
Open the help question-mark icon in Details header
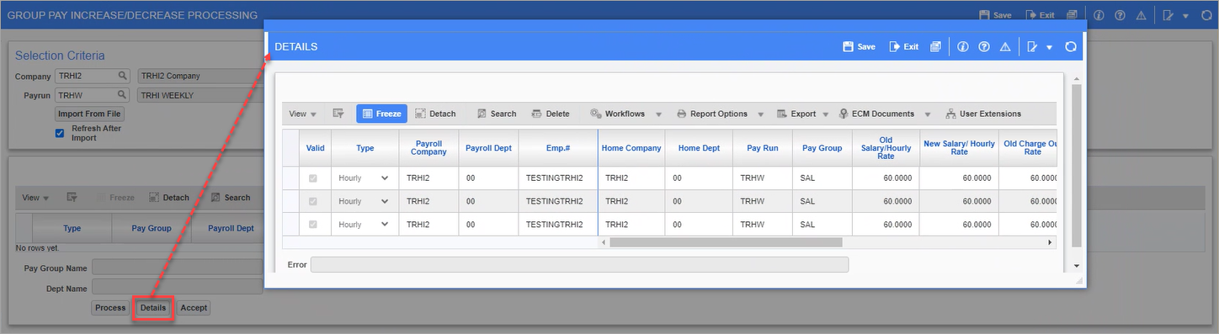click(x=983, y=47)
